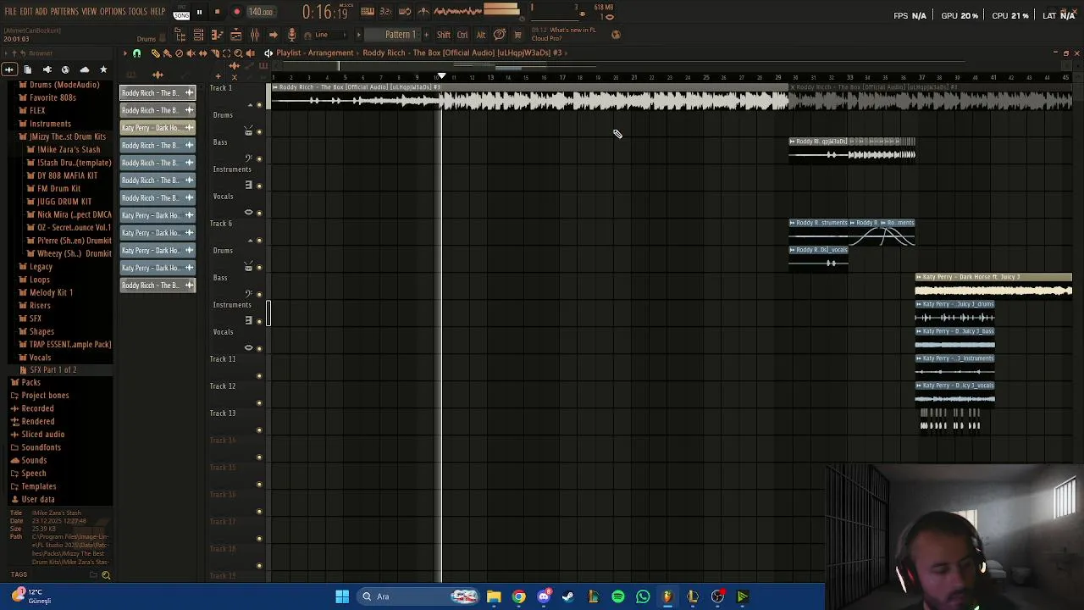Open the playlist view from toolbar
Screen dimensions: 1084x610
point(236,35)
